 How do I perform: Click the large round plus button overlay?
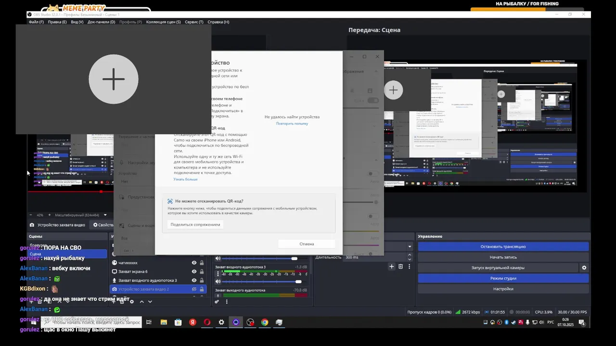click(x=114, y=79)
